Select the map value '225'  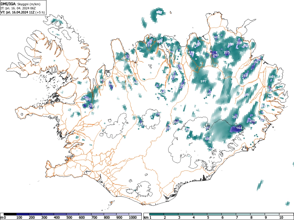point(227,52)
